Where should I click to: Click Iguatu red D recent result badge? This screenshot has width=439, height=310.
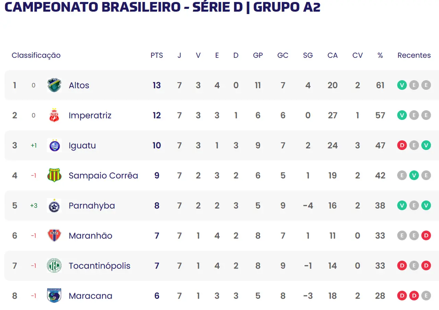pos(402,145)
